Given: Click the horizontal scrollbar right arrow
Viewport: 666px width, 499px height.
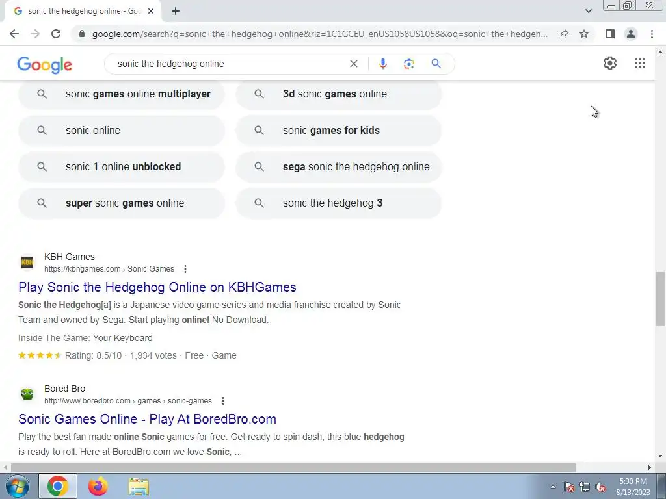Looking at the screenshot, I should point(650,467).
